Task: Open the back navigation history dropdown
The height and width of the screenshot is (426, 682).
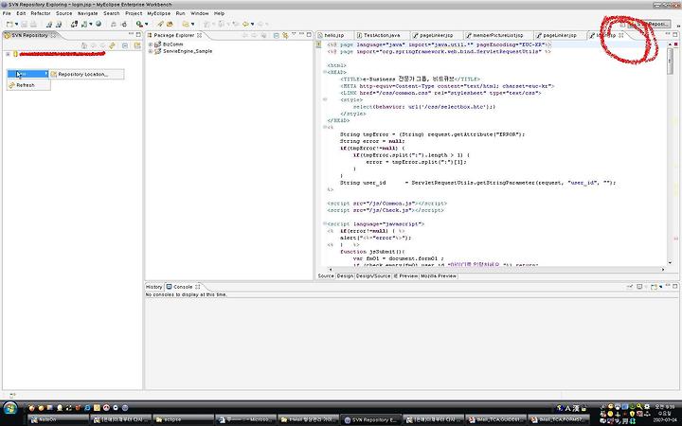Action: (x=252, y=25)
